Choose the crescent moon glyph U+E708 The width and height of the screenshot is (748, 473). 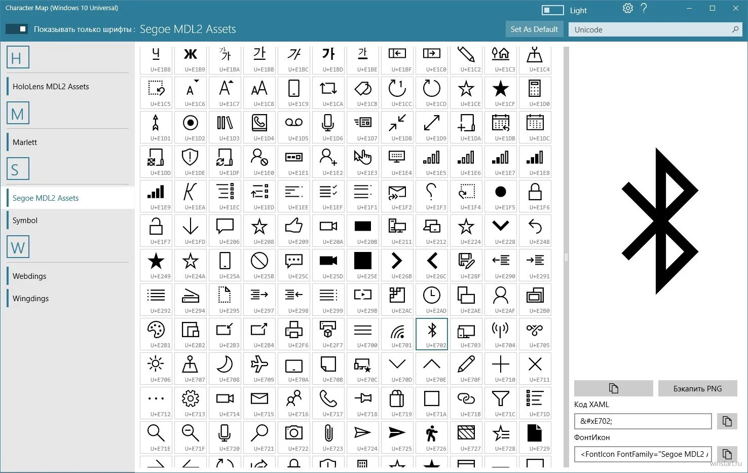[225, 369]
